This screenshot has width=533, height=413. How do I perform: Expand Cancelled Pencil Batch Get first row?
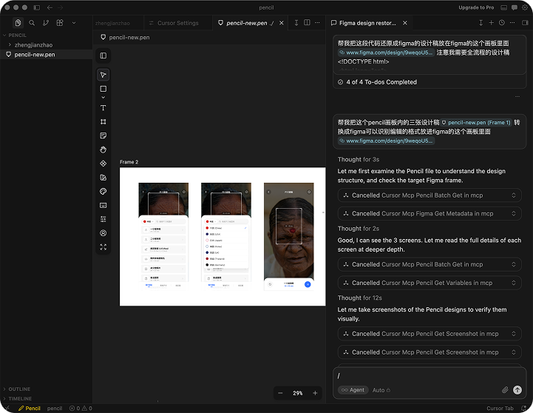click(x=430, y=195)
